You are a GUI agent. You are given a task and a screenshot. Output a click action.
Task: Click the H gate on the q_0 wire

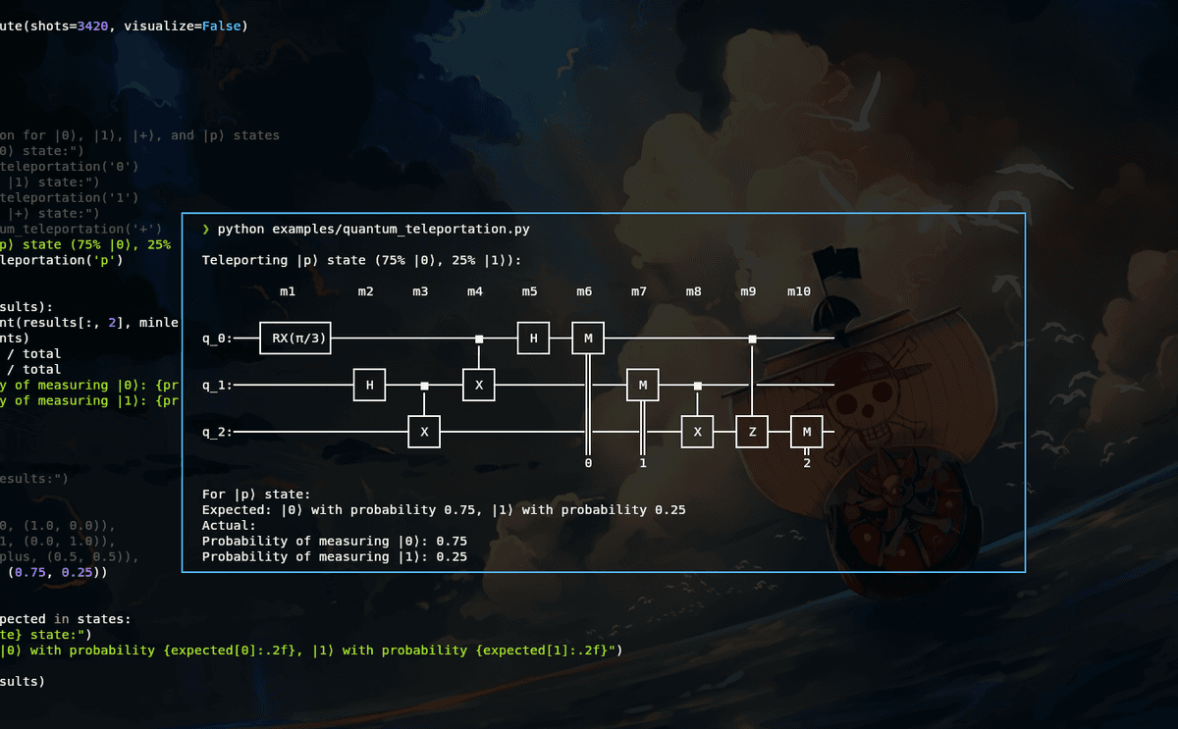pos(533,338)
